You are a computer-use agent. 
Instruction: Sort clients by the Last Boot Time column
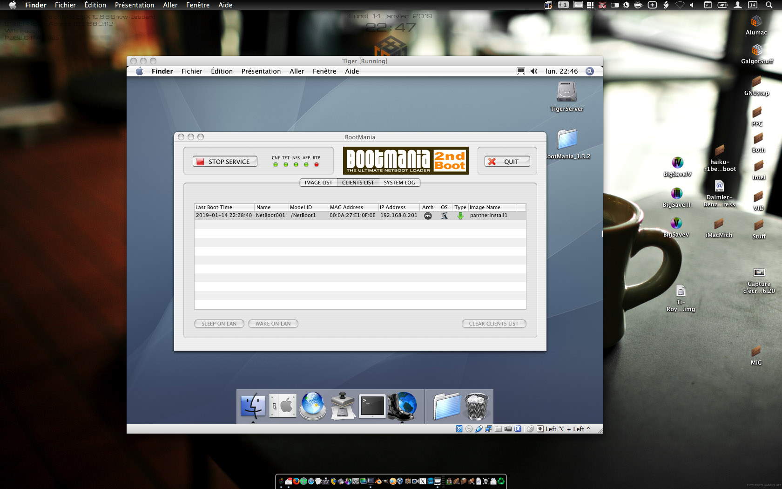(x=224, y=207)
